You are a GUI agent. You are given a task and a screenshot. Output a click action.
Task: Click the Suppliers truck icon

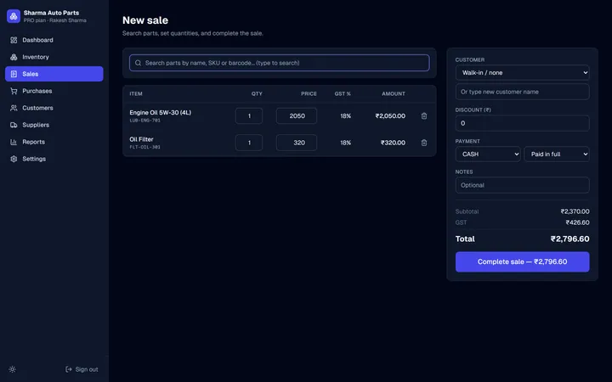(x=14, y=125)
